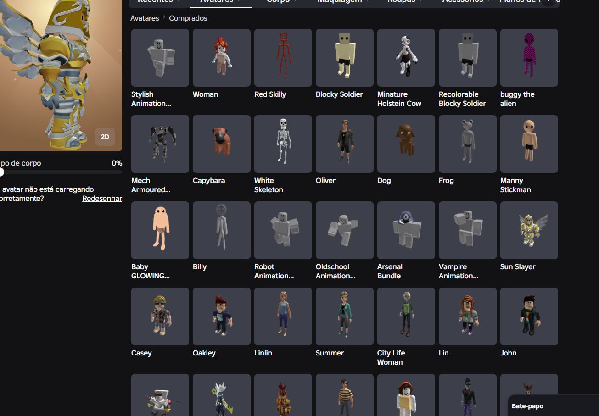
Task: Select the Casey avatar
Action: click(x=160, y=316)
